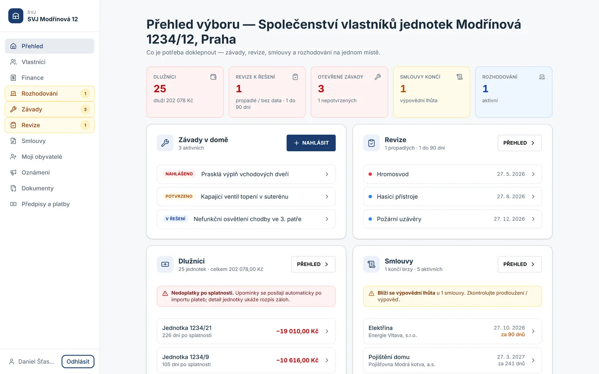Click Přehled button in the Revize panel
Viewport: 599px width, 374px height.
pos(519,143)
